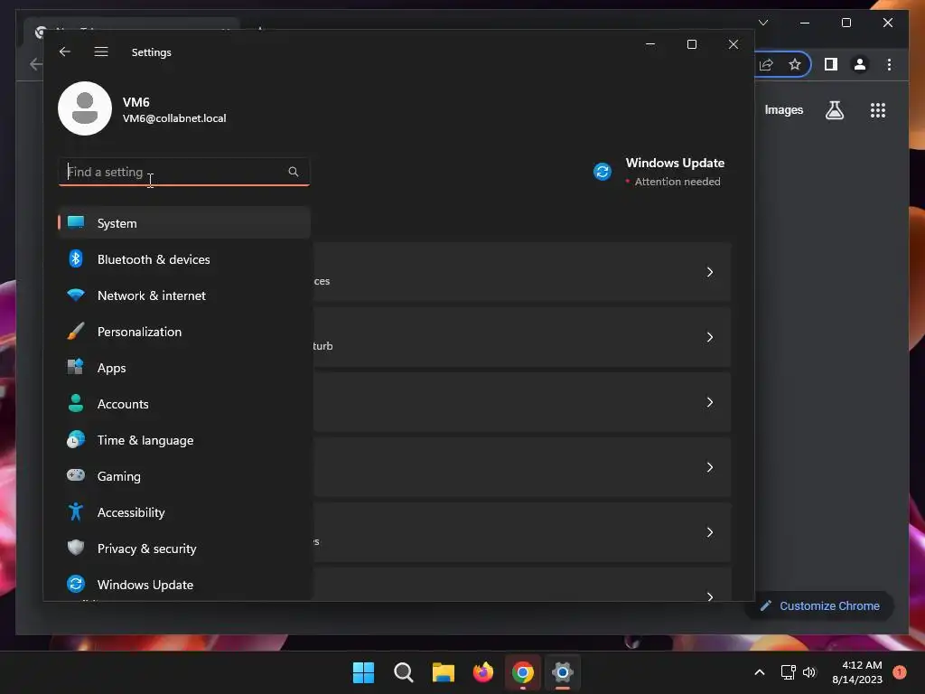Open Network & internet settings

click(184, 295)
